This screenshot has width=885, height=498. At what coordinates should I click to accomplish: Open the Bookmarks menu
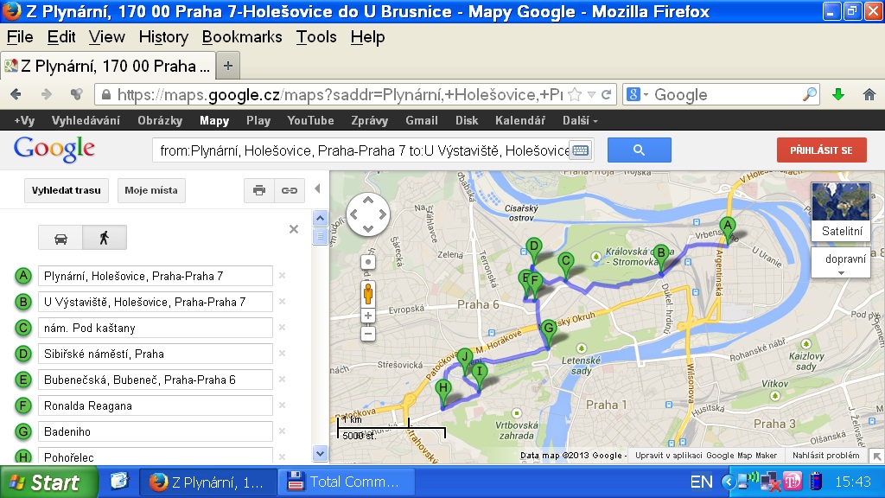pyautogui.click(x=242, y=36)
